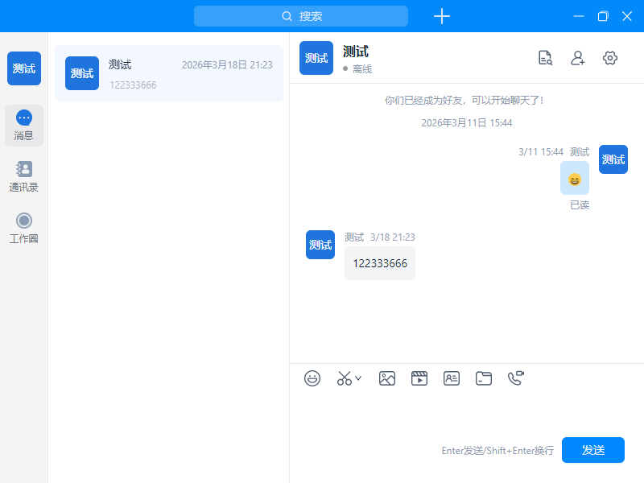644x483 pixels.
Task: Open the emoji picker in the chat toolbar
Action: [x=312, y=378]
